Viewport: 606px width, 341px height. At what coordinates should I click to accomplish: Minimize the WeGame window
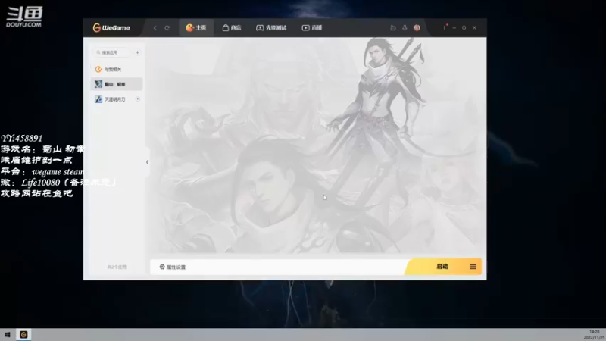pyautogui.click(x=454, y=28)
